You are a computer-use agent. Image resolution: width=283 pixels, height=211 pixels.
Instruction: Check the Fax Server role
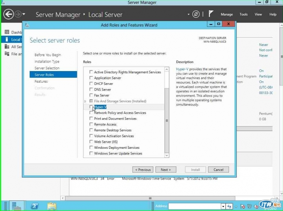[91, 95]
